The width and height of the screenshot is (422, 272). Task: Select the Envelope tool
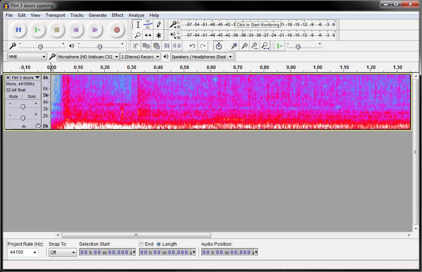[x=148, y=25]
